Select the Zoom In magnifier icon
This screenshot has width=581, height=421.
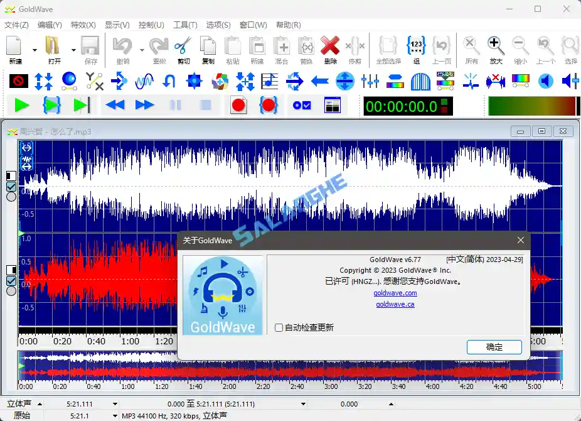tap(496, 46)
